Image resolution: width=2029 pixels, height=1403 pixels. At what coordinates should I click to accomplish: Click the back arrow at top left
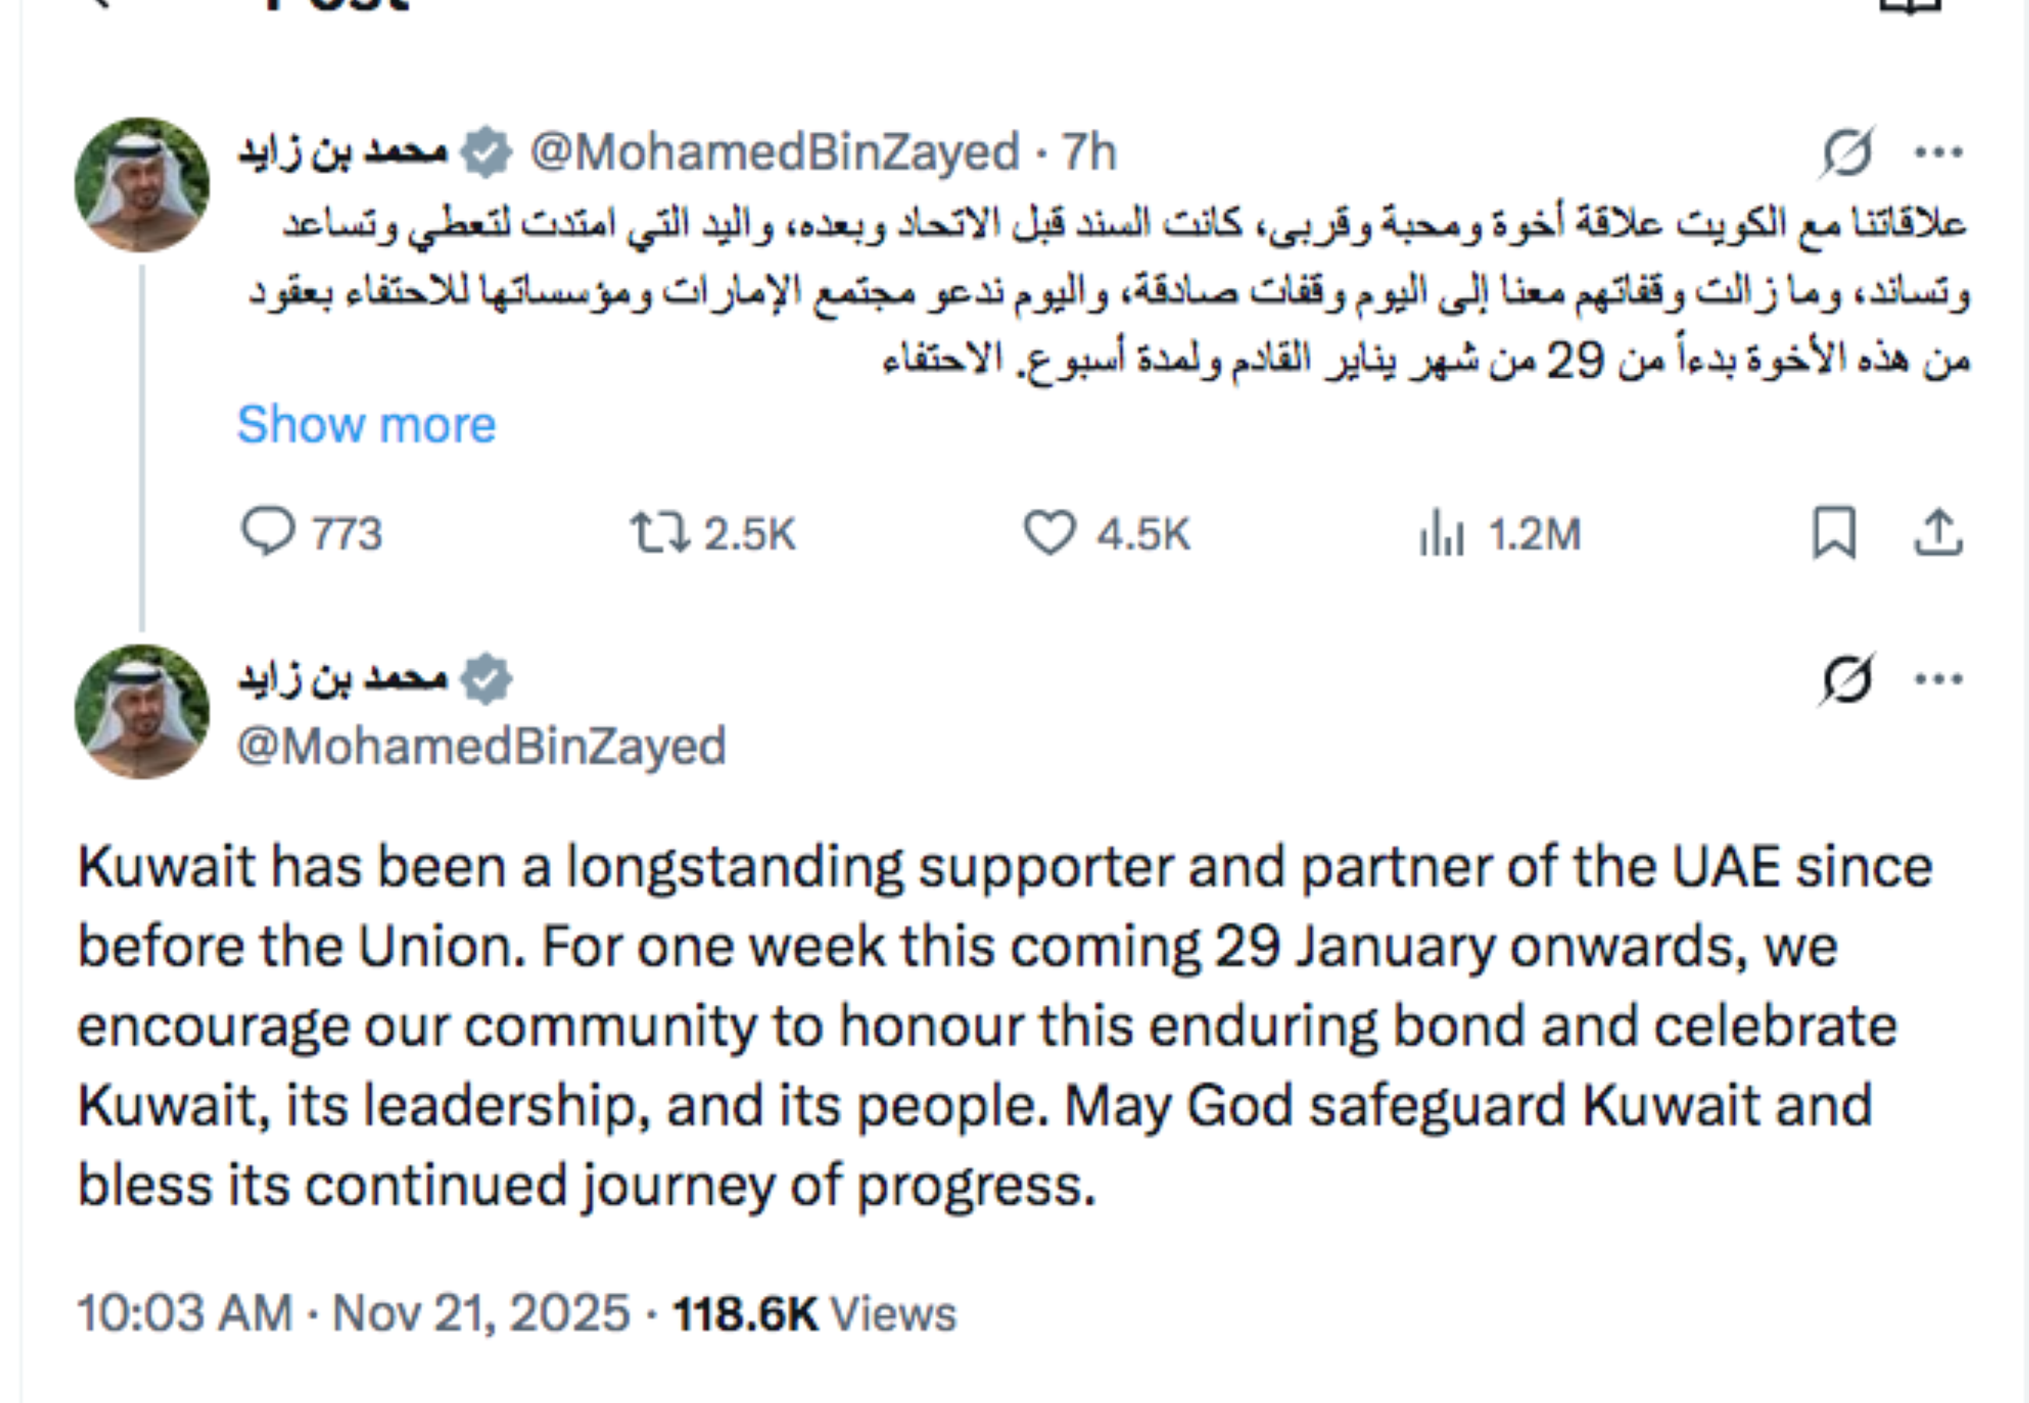[x=97, y=9]
